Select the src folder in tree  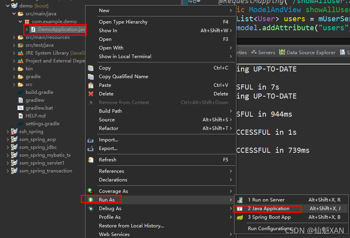pyautogui.click(x=29, y=84)
